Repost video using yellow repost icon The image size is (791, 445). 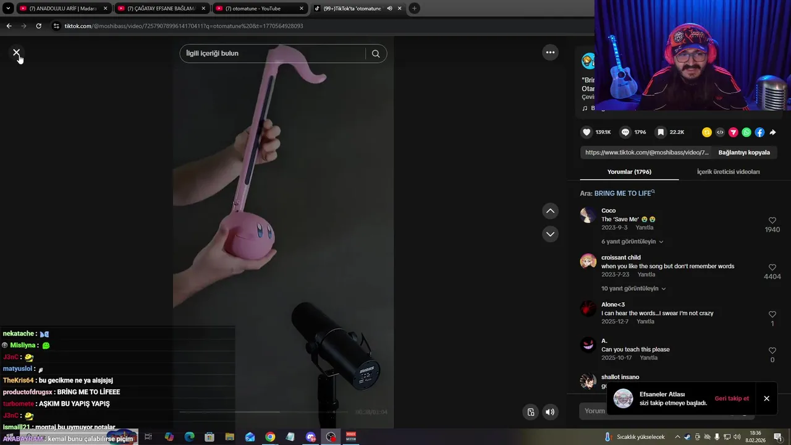(707, 132)
